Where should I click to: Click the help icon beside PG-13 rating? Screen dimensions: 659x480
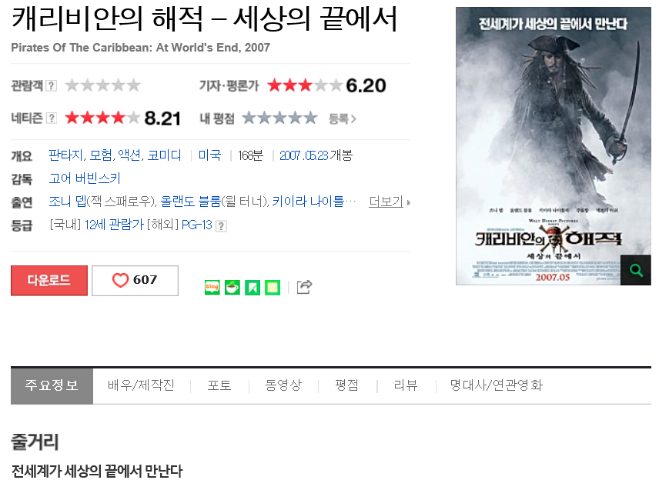[x=221, y=226]
